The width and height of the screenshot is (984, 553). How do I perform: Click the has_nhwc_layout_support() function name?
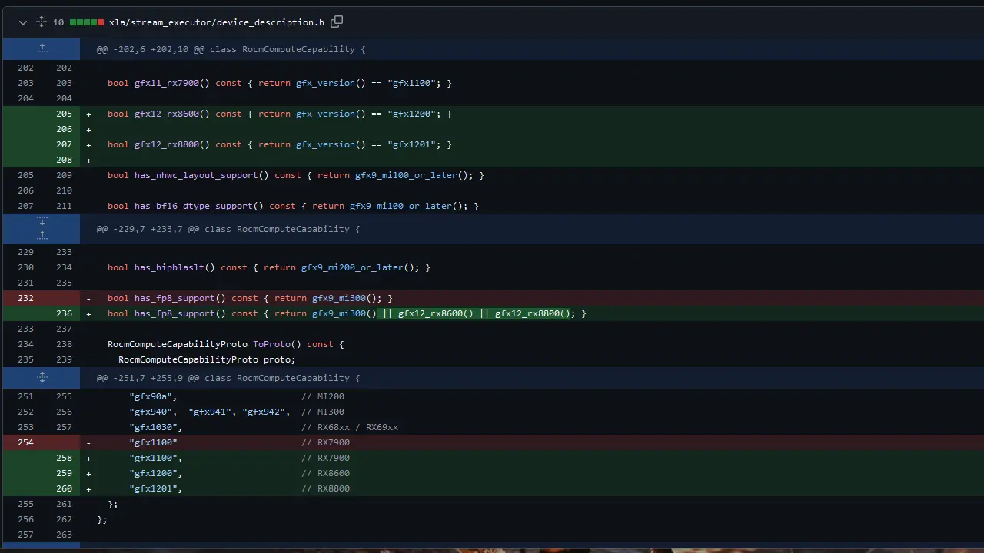[x=201, y=175]
